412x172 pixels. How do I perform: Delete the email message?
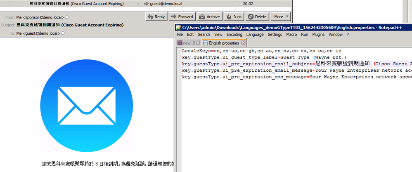tap(257, 17)
